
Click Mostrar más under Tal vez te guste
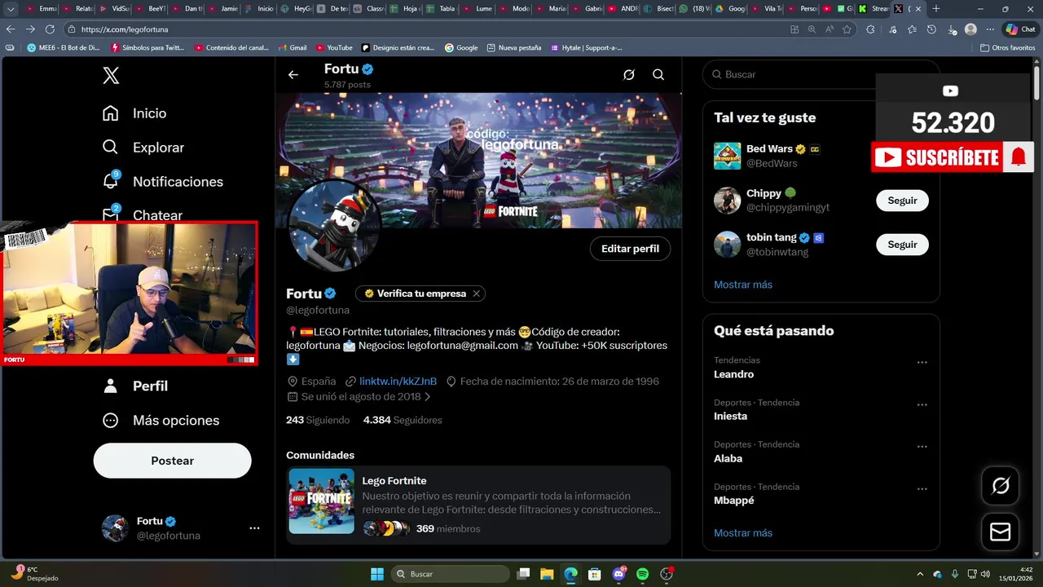(x=743, y=285)
